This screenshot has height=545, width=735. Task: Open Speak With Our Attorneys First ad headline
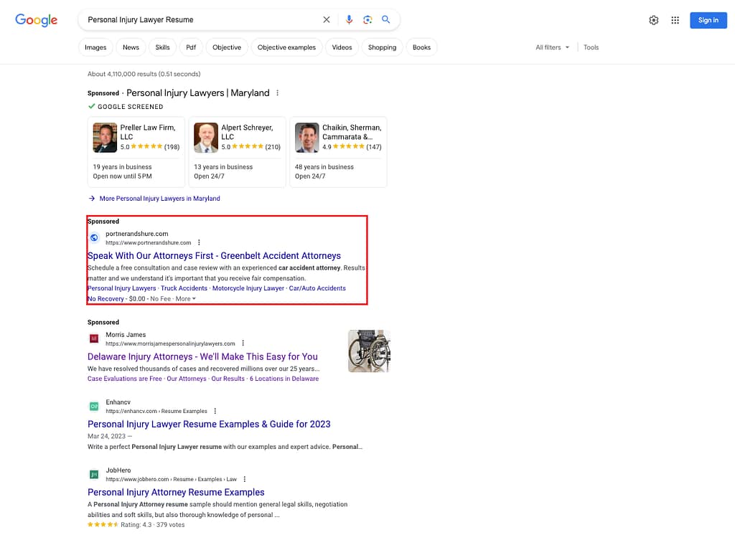point(214,255)
